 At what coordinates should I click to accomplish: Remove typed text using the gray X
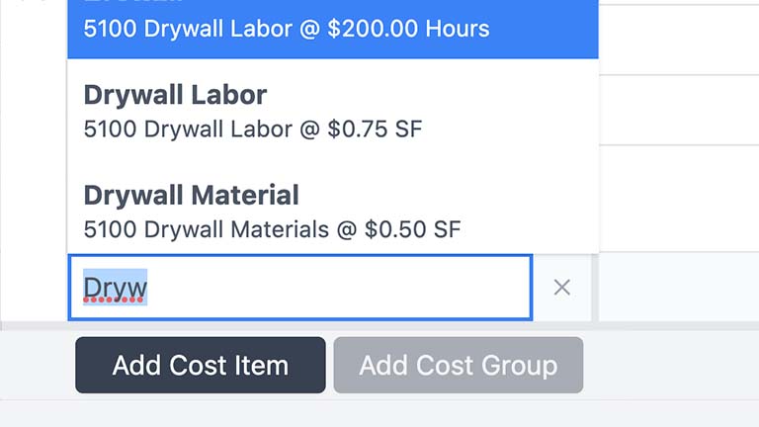coord(561,288)
